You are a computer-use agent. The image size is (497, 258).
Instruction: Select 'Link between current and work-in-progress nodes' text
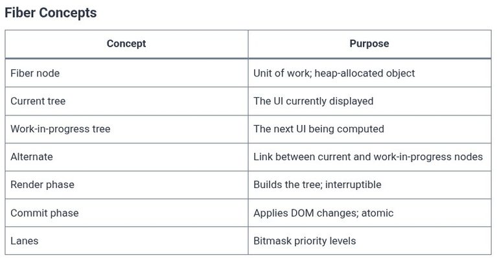(368, 157)
